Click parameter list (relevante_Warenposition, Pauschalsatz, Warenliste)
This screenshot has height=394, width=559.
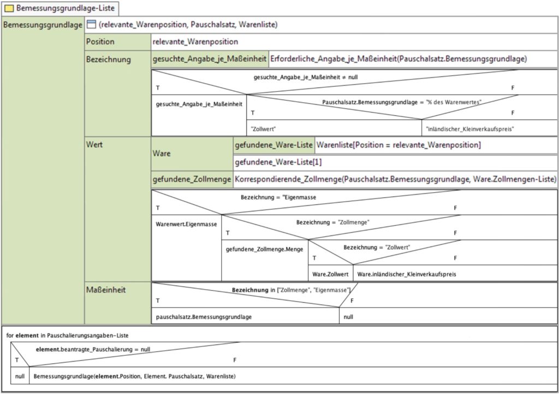pos(188,25)
